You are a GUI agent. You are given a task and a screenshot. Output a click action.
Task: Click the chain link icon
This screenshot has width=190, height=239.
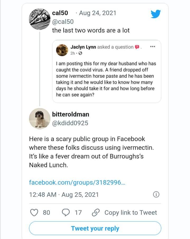[x=96, y=212]
